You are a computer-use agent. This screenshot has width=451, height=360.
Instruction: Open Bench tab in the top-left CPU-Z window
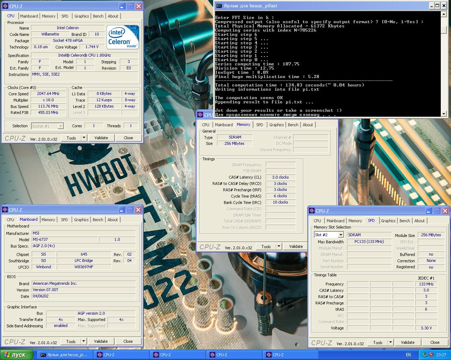point(98,16)
